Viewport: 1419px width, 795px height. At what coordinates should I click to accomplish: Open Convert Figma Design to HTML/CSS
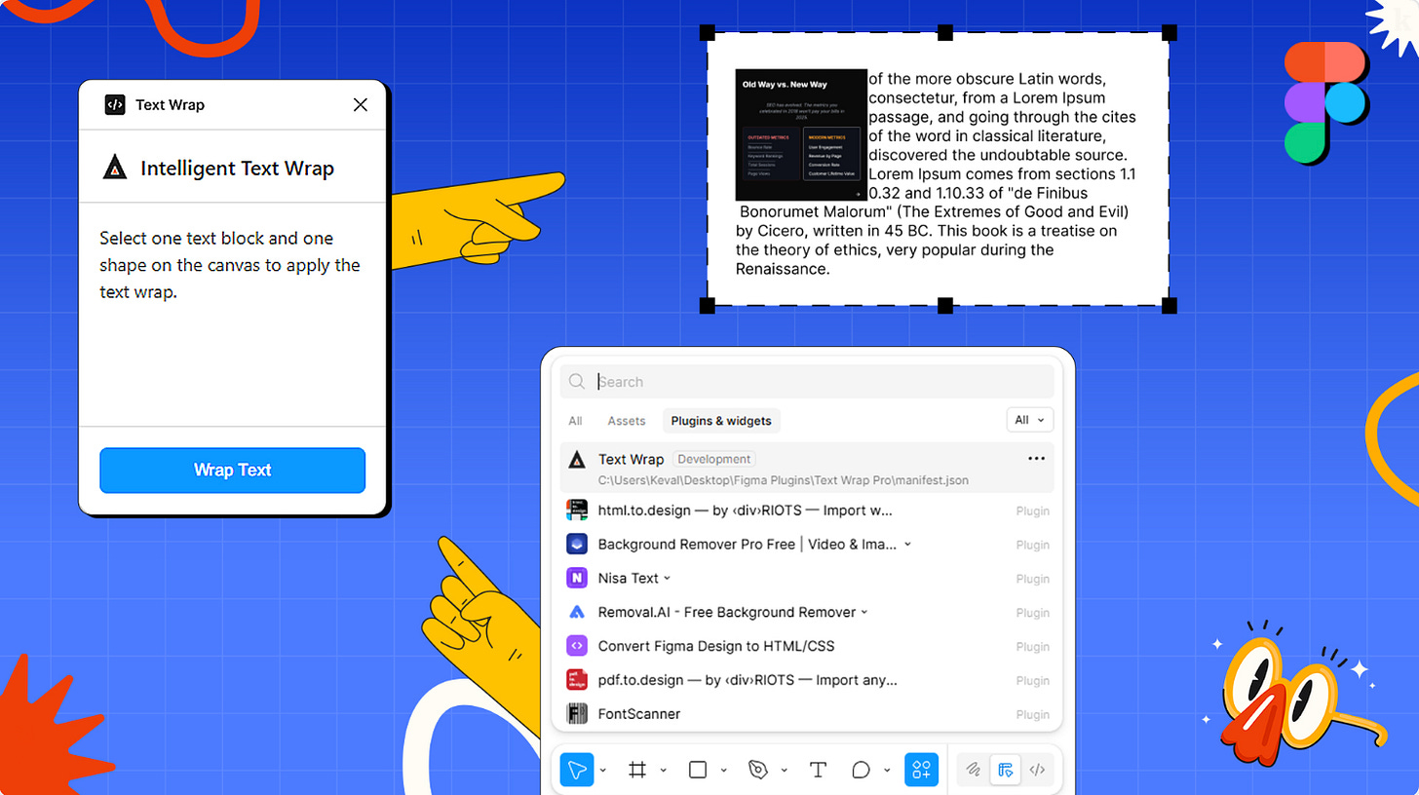click(x=807, y=646)
